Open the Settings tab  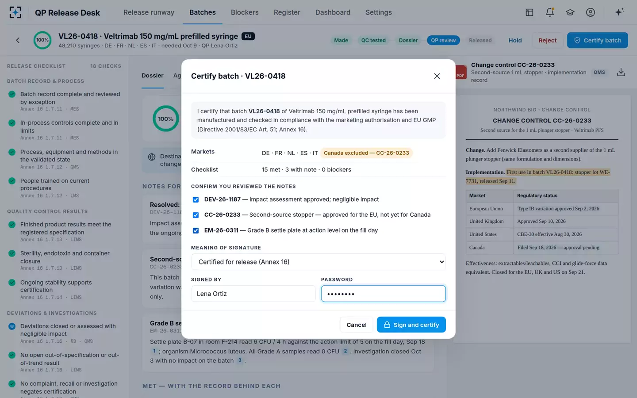[x=379, y=12]
